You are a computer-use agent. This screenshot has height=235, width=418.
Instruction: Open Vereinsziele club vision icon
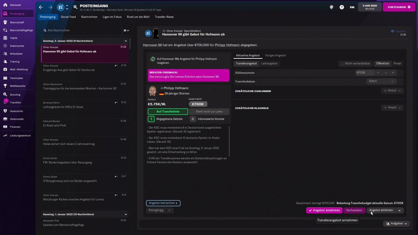[5, 119]
